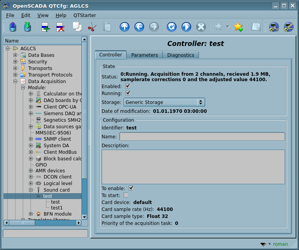This screenshot has width=299, height=250.
Task: Refresh the page with the reload icon
Action: 172,27
